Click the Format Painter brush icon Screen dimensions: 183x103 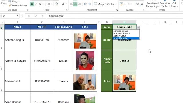pyautogui.click(x=10, y=5)
